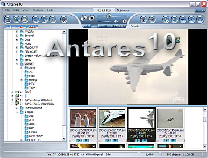Click the Stop playback button
This screenshot has width=208, height=158.
point(91,18)
